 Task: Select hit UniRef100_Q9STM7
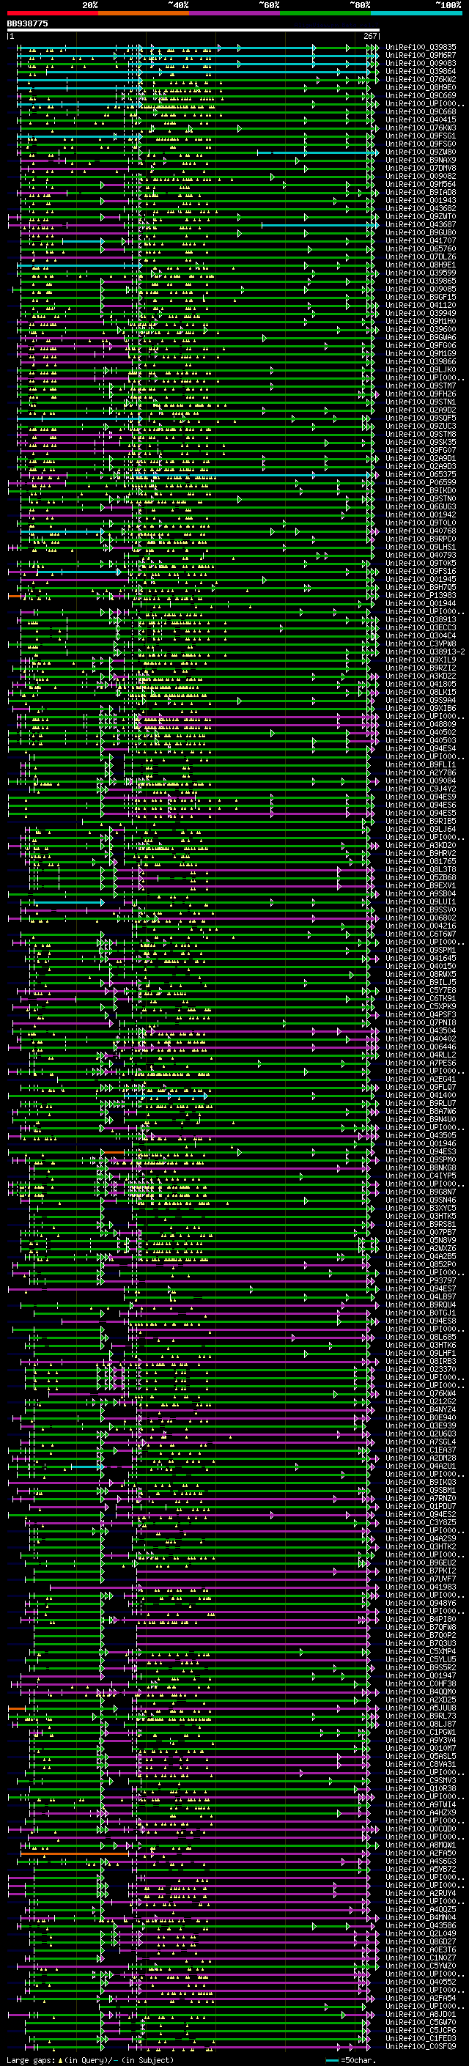tap(421, 385)
